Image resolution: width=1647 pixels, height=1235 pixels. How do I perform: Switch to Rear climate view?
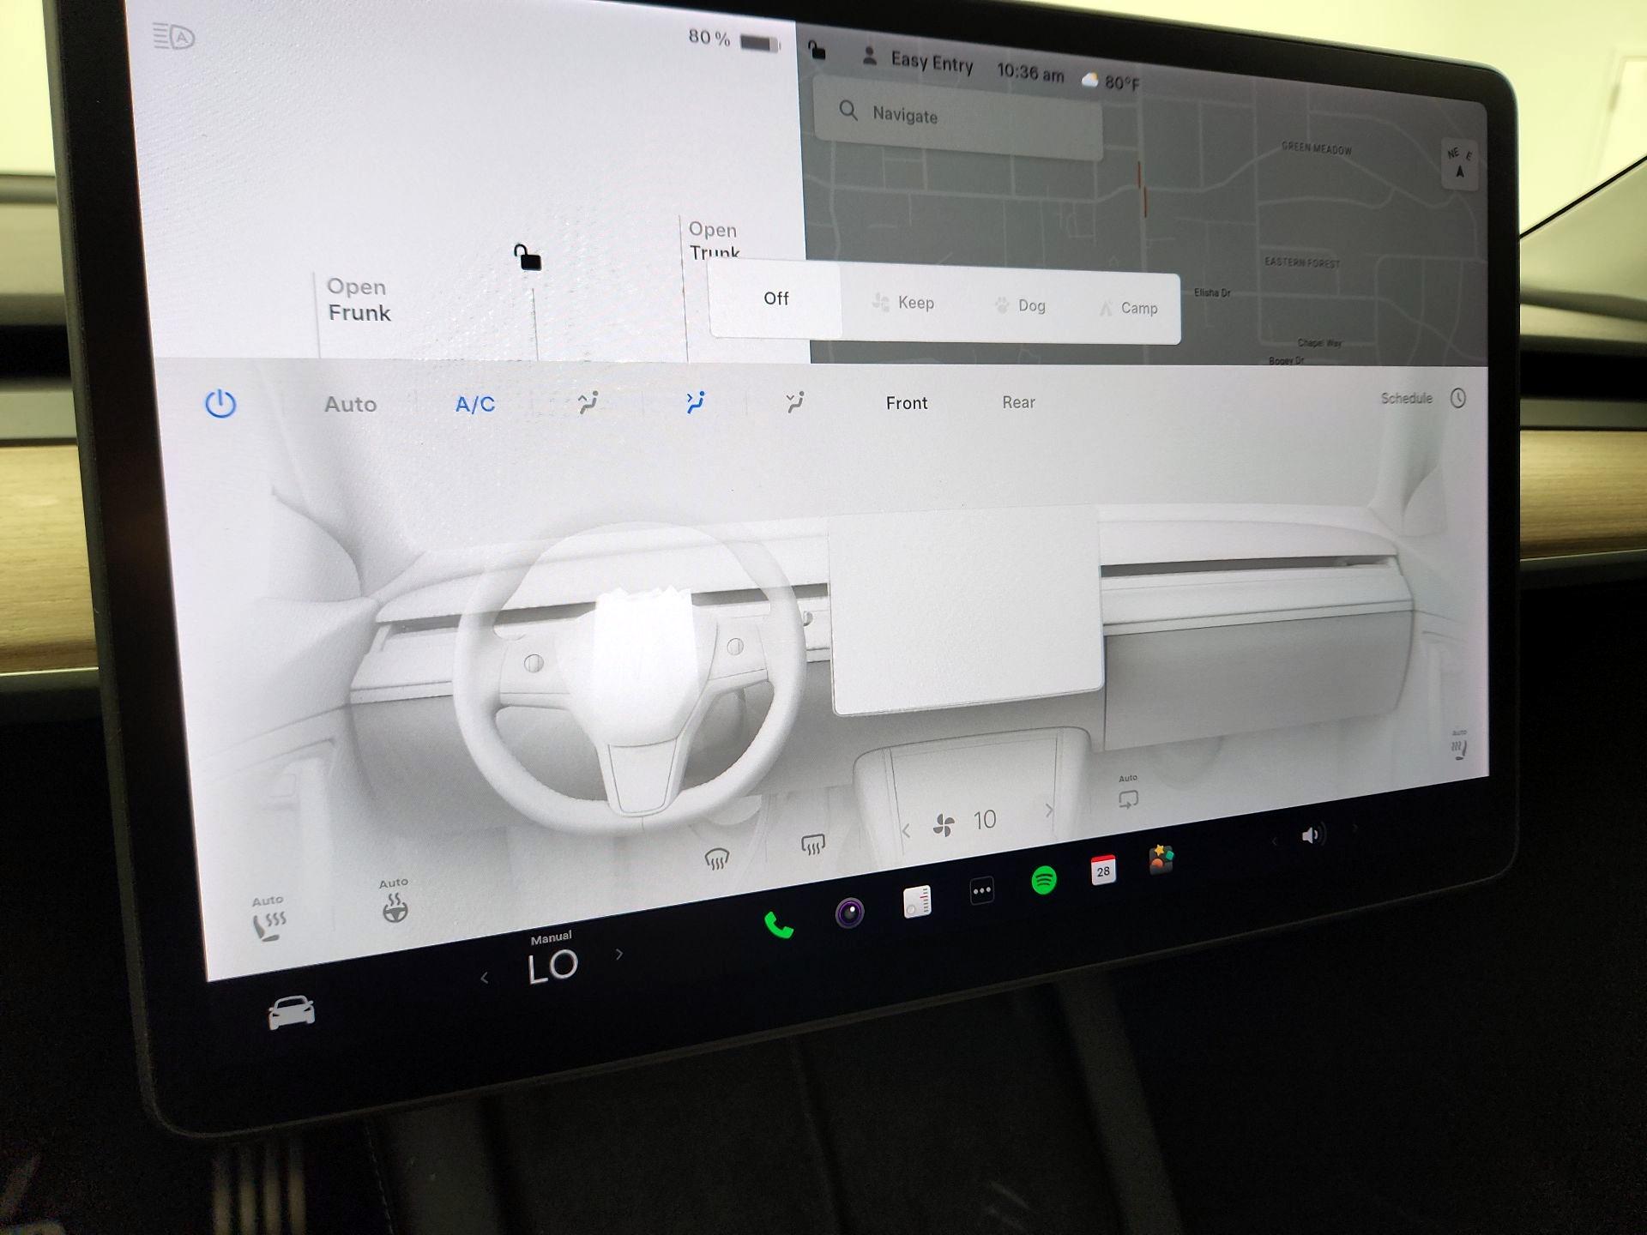click(1018, 402)
